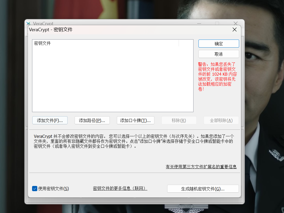Click 生成随机密钥文件(G)... button
This screenshot has width=284, height=213.
coord(203,189)
